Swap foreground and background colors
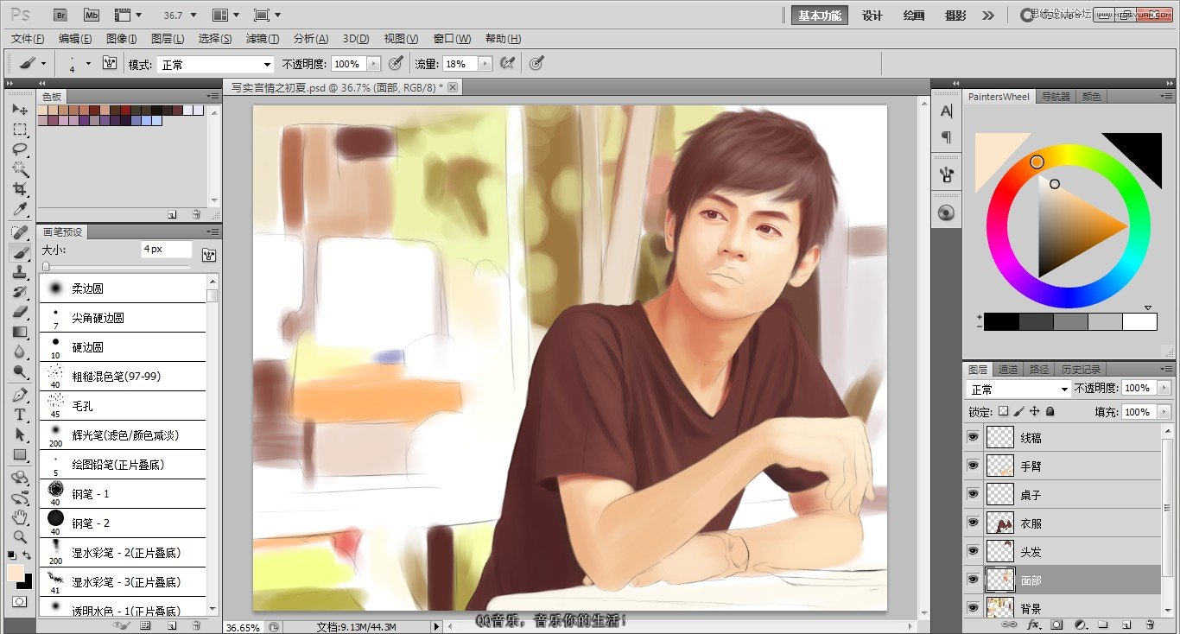This screenshot has height=634, width=1180. click(x=28, y=555)
